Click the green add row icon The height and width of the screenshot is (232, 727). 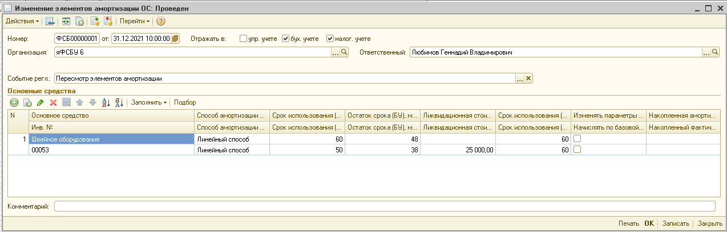click(14, 102)
